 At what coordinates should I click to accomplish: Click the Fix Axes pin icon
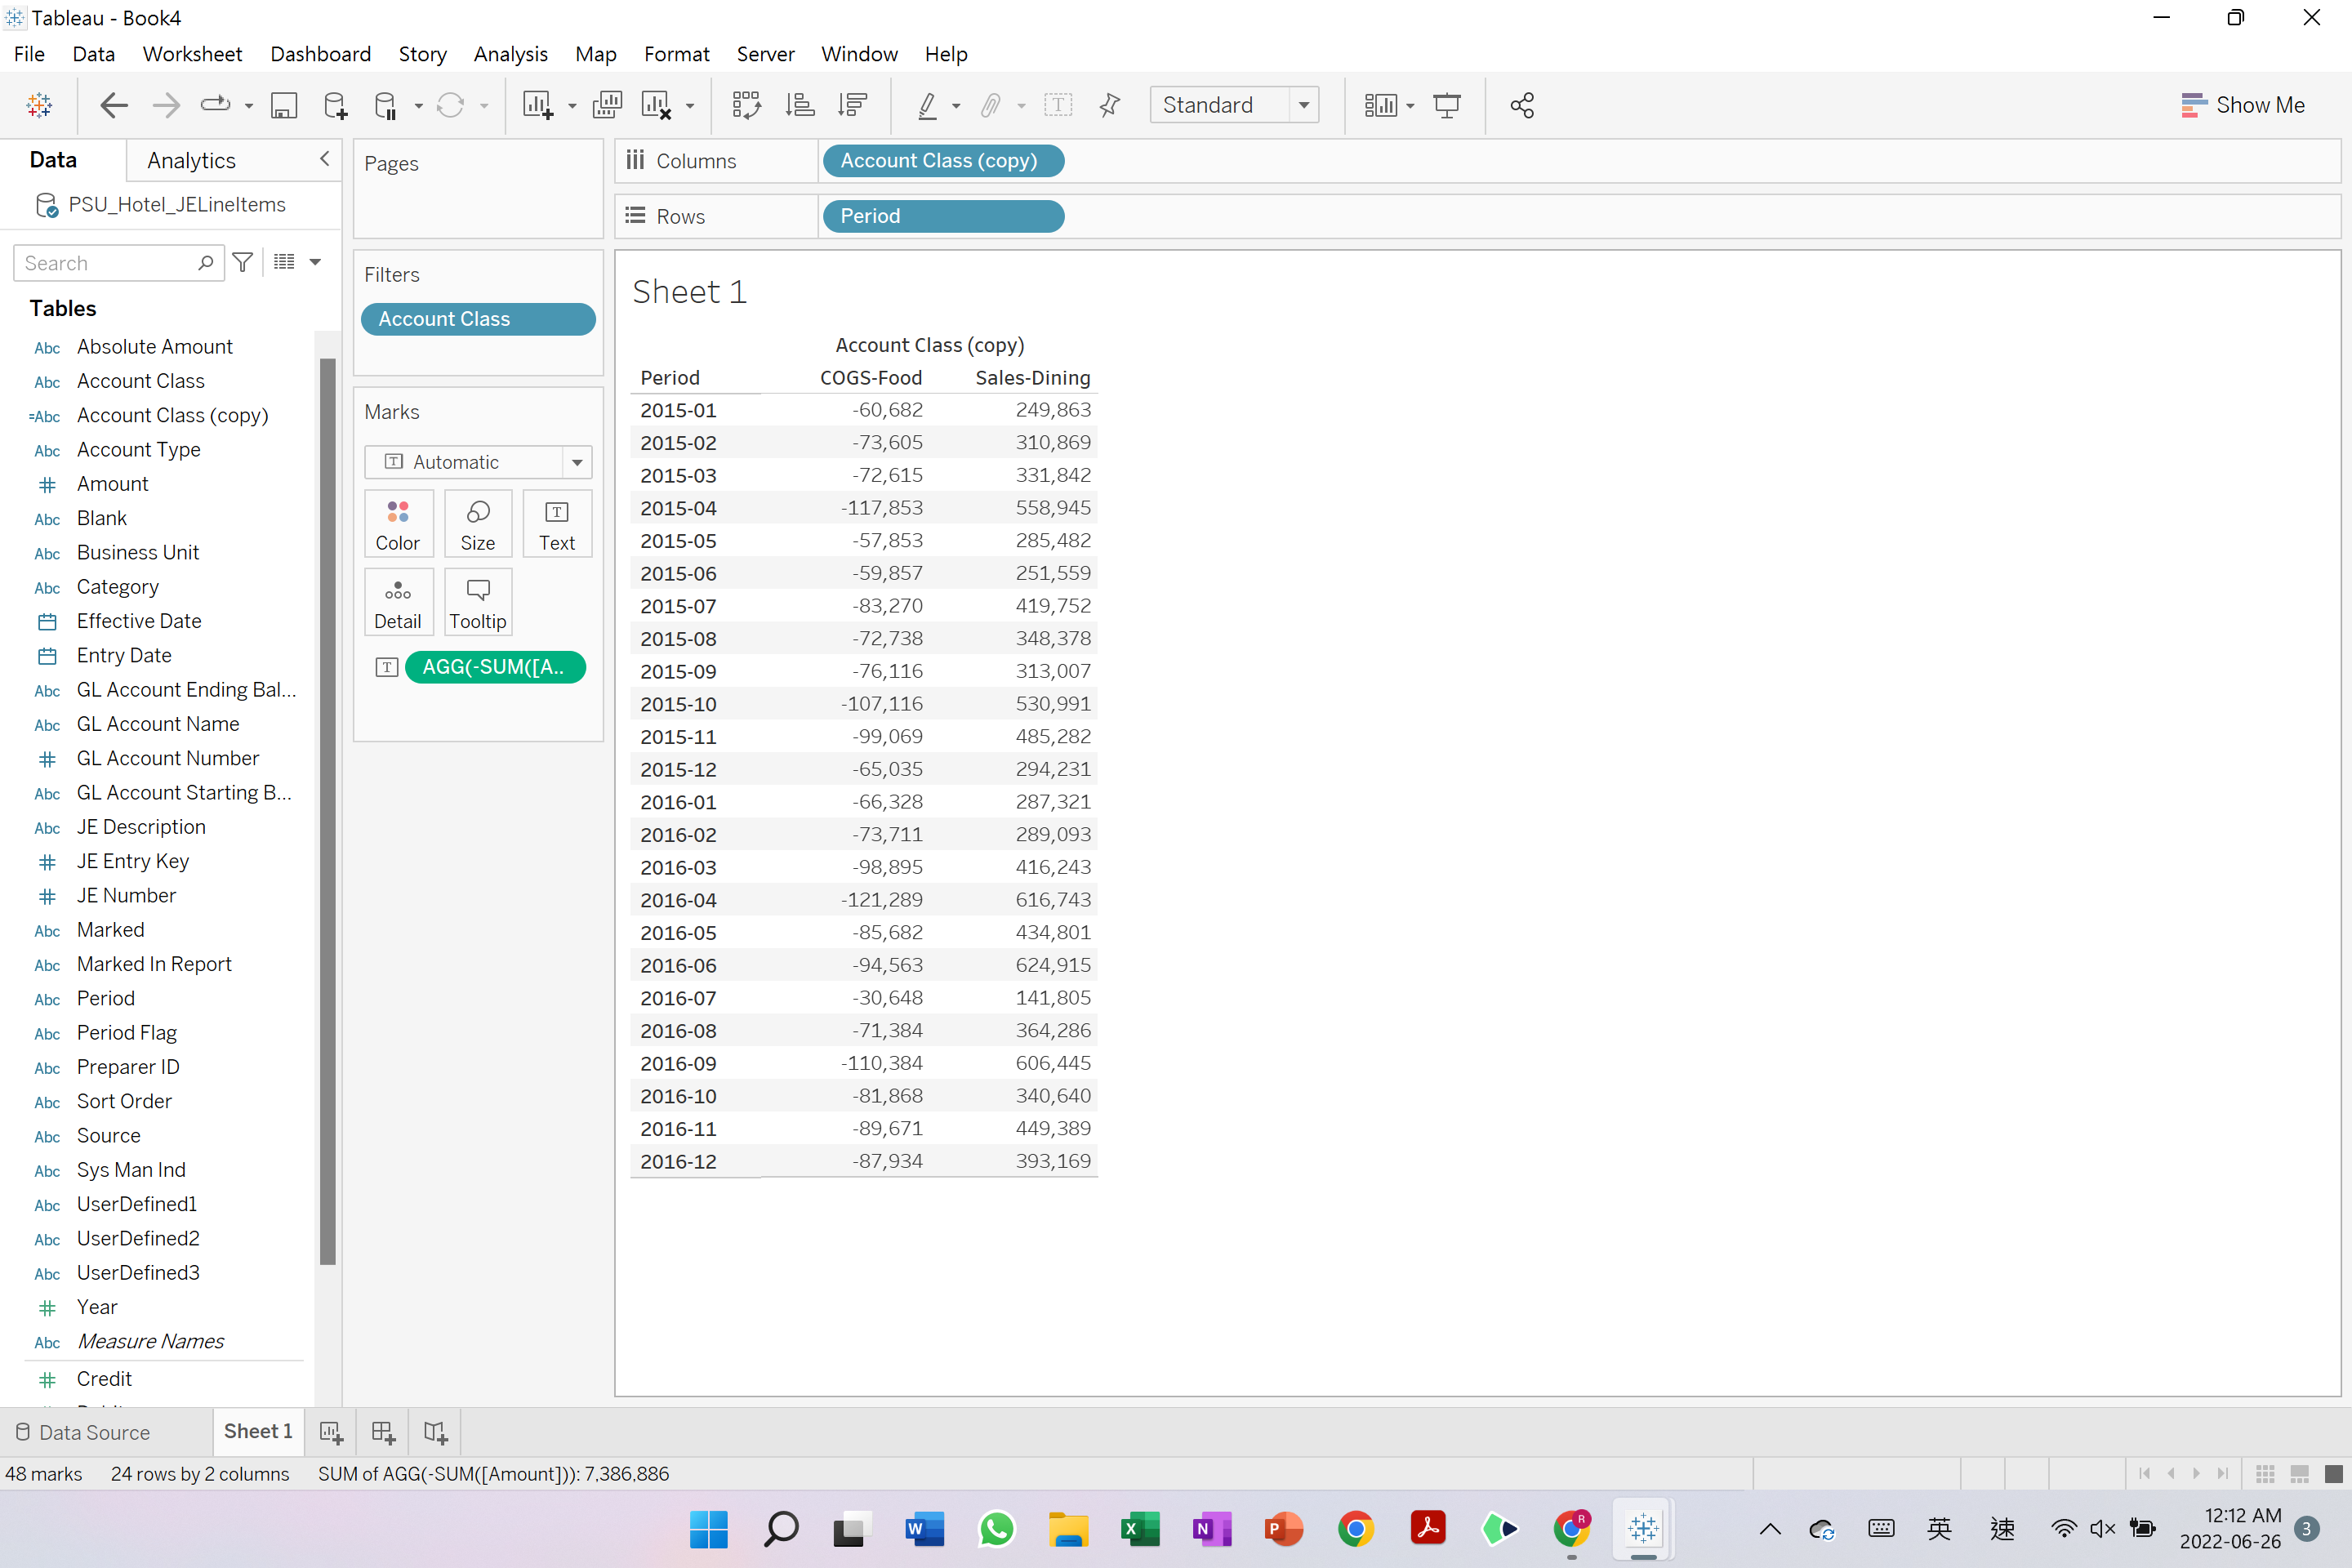coord(1109,104)
